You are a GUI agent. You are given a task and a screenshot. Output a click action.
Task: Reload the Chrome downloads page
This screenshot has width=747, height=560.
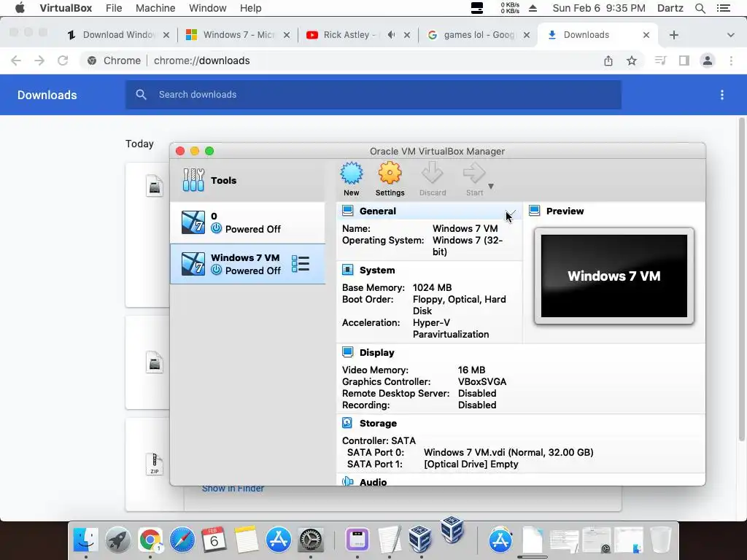[x=63, y=61]
